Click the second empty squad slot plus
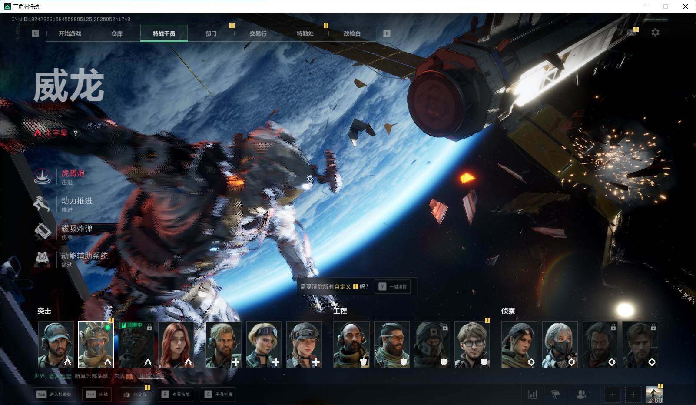Screen dimensions: 696x405 [633, 395]
